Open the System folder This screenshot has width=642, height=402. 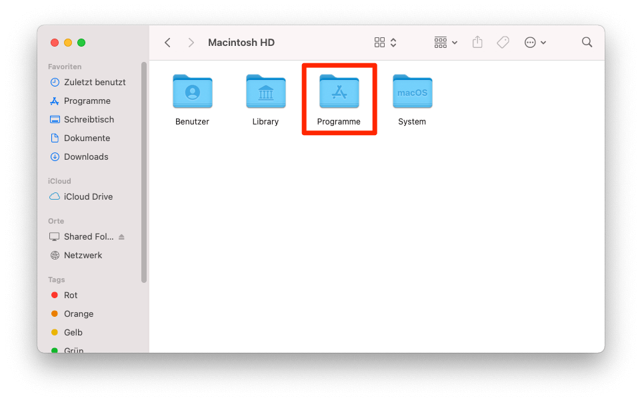[412, 91]
